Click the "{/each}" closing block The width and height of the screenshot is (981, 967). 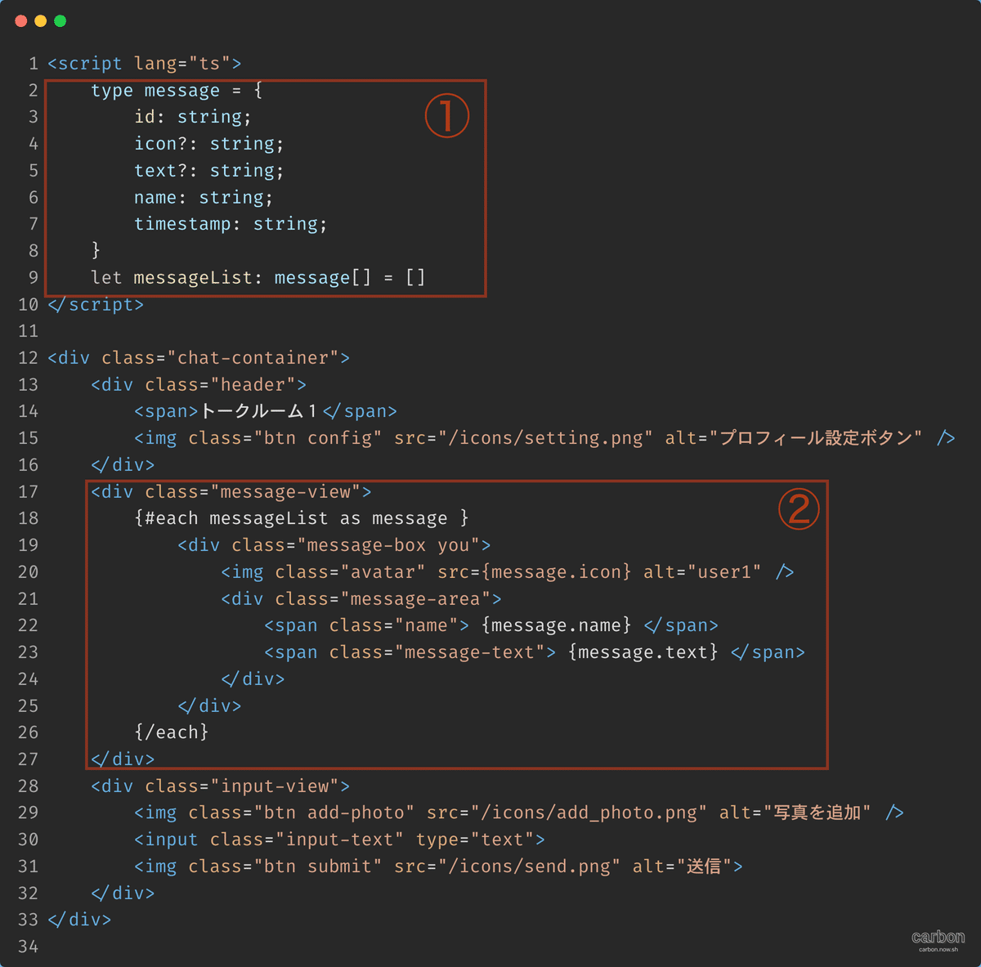(x=172, y=732)
